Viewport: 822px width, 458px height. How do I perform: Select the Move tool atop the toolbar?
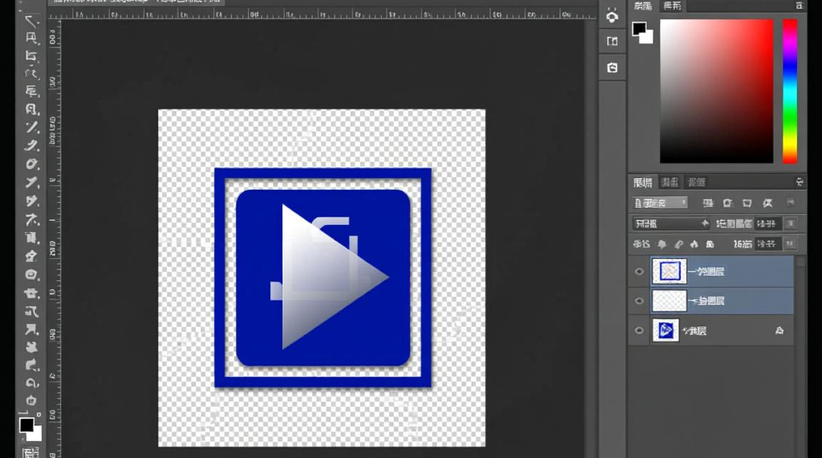pos(31,22)
